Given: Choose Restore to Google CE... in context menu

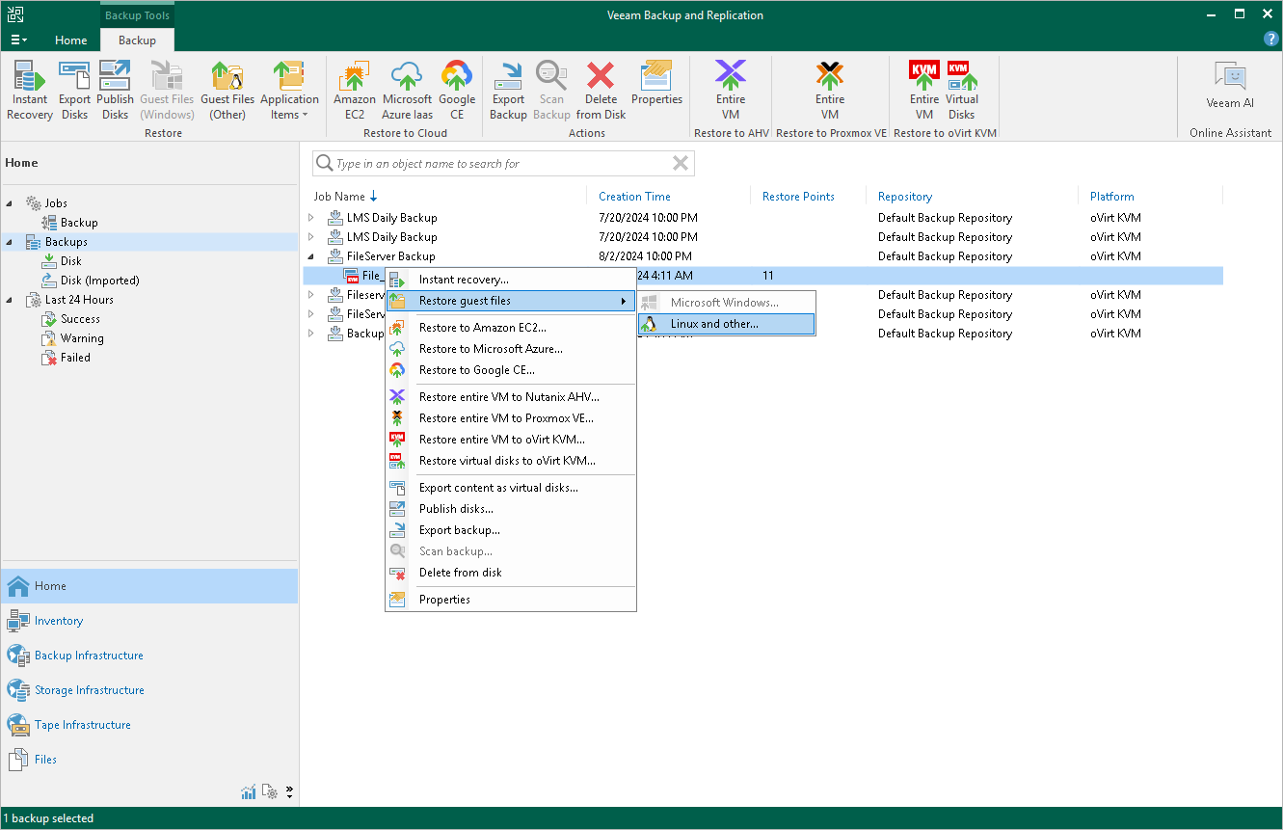Looking at the screenshot, I should tap(511, 370).
